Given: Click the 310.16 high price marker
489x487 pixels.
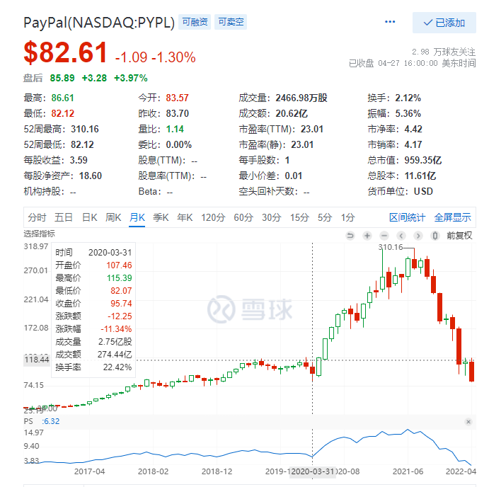Looking at the screenshot, I should [x=391, y=248].
